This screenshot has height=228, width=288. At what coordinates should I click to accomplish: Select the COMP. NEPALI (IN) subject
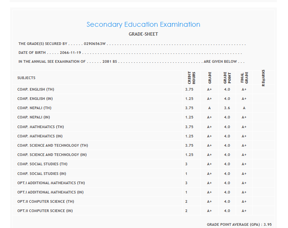(34, 117)
